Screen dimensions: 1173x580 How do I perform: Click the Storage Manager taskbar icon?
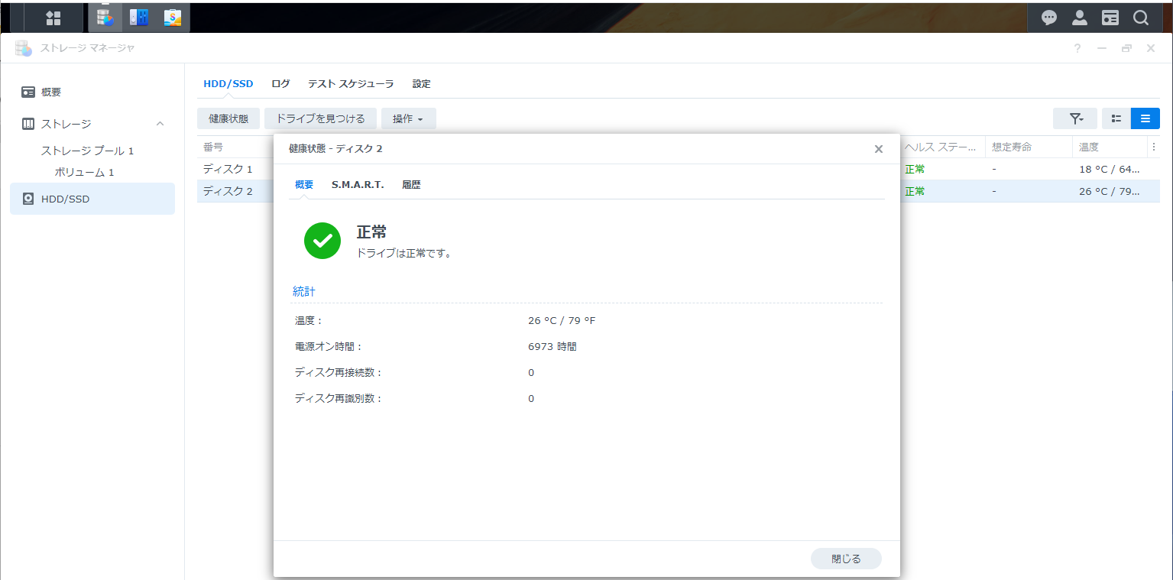pos(105,18)
